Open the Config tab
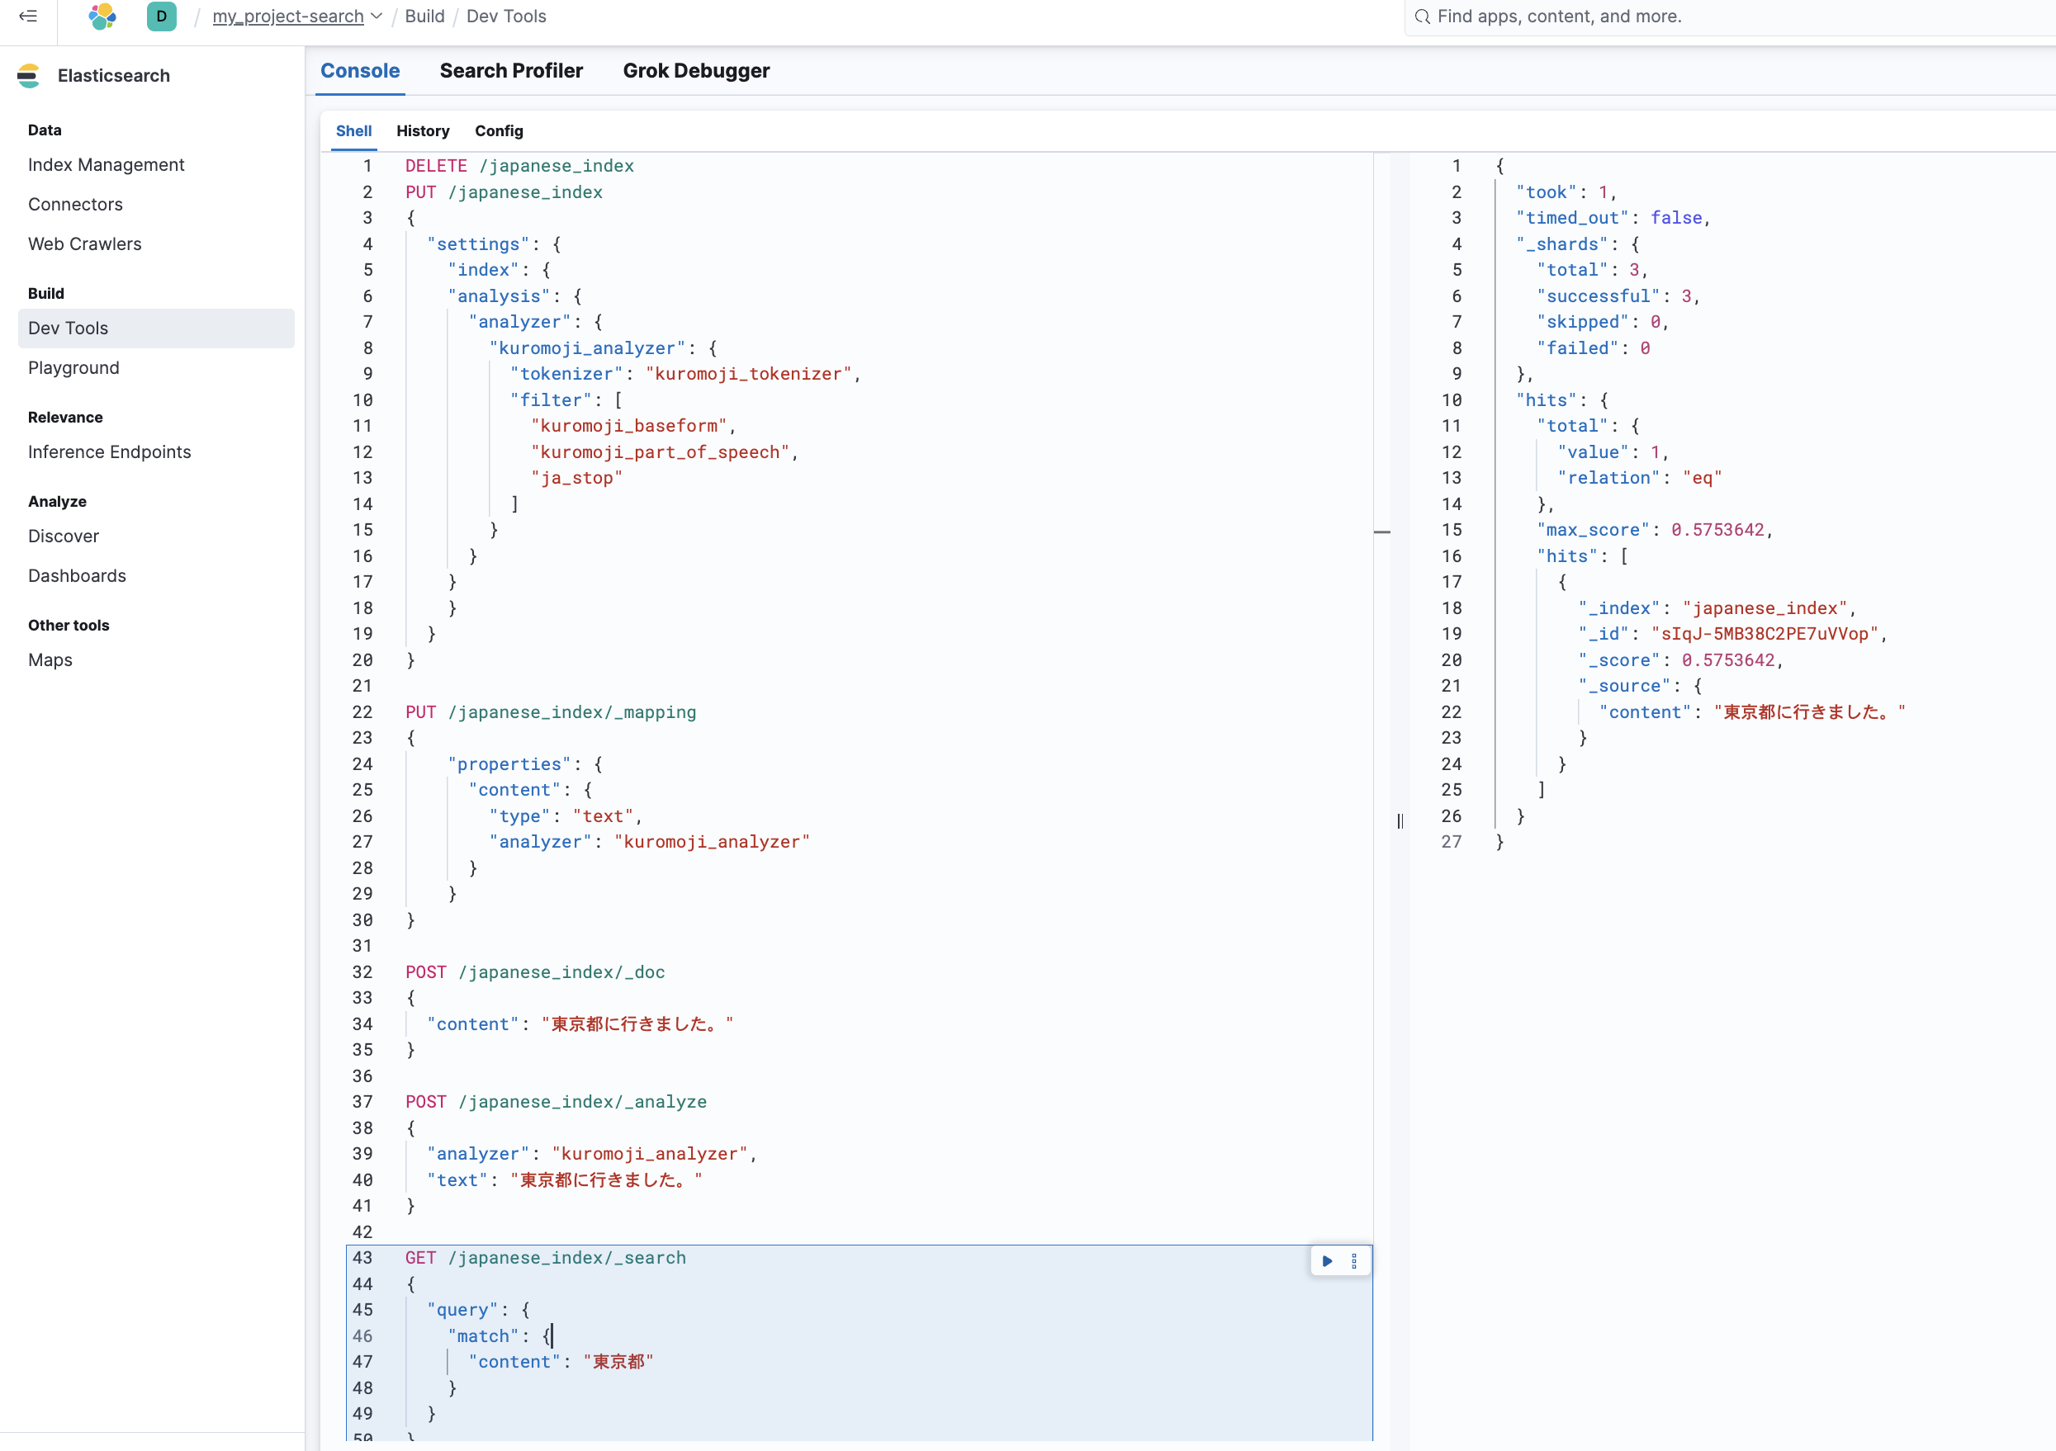 pyautogui.click(x=499, y=130)
